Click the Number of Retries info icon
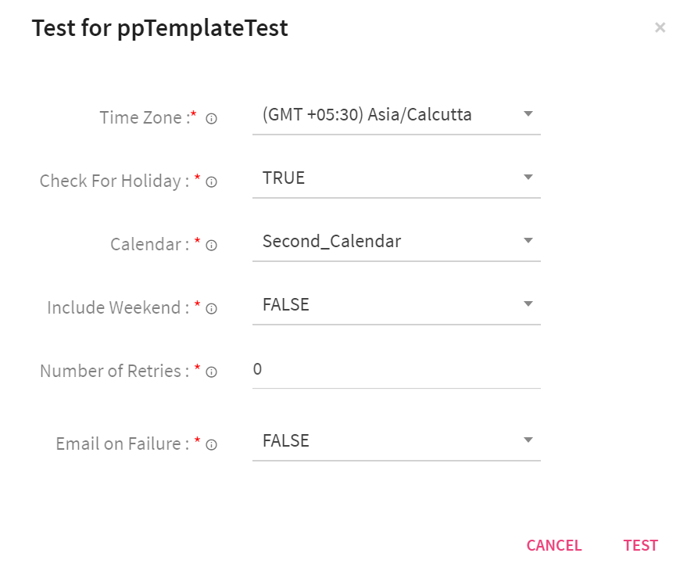687x571 pixels. [x=211, y=372]
